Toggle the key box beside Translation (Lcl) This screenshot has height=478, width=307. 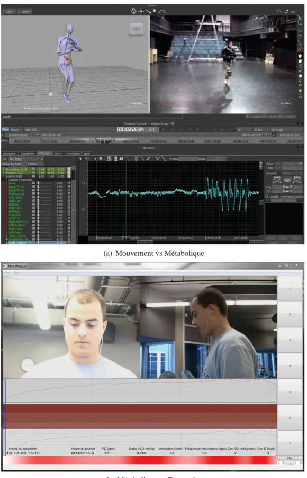click(x=33, y=169)
